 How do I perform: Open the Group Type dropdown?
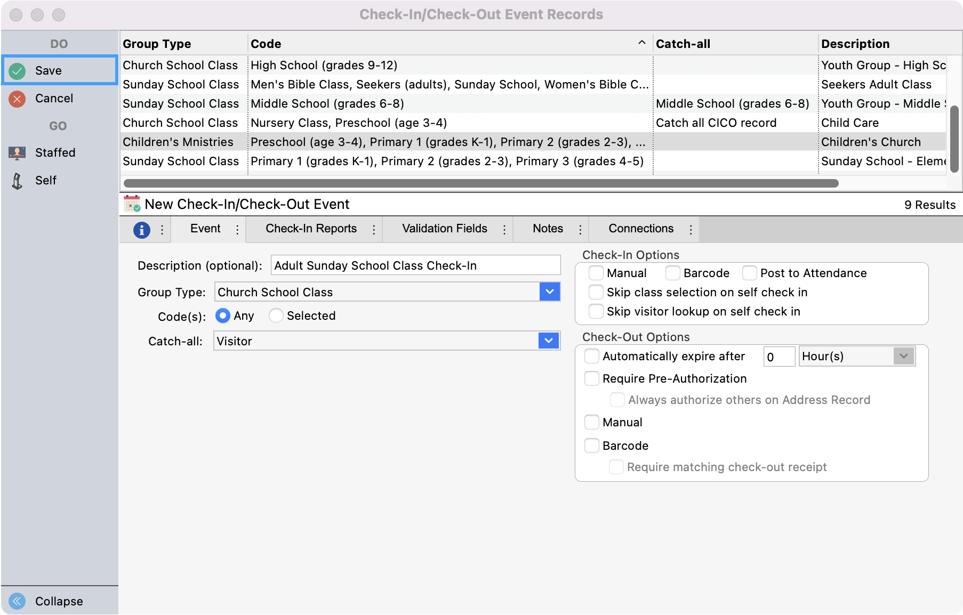(x=549, y=292)
